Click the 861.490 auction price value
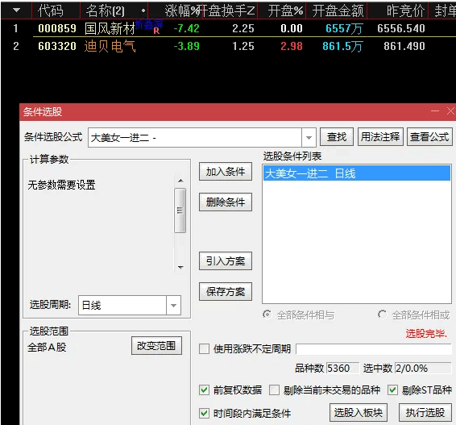 click(404, 46)
